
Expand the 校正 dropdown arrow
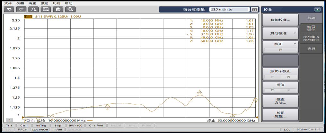(x=295, y=44)
